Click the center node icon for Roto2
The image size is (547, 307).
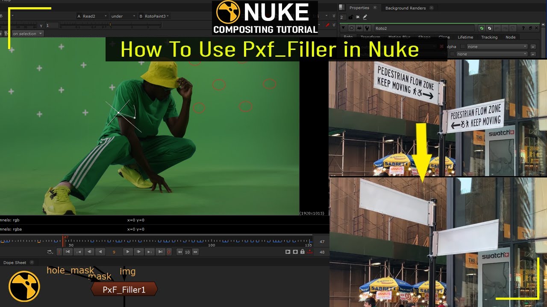coord(352,28)
